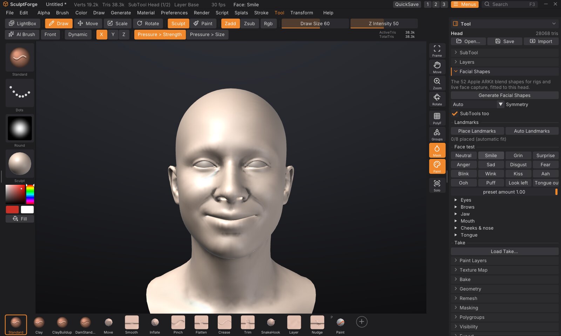Collapse the Facial Shapes section

505,71
